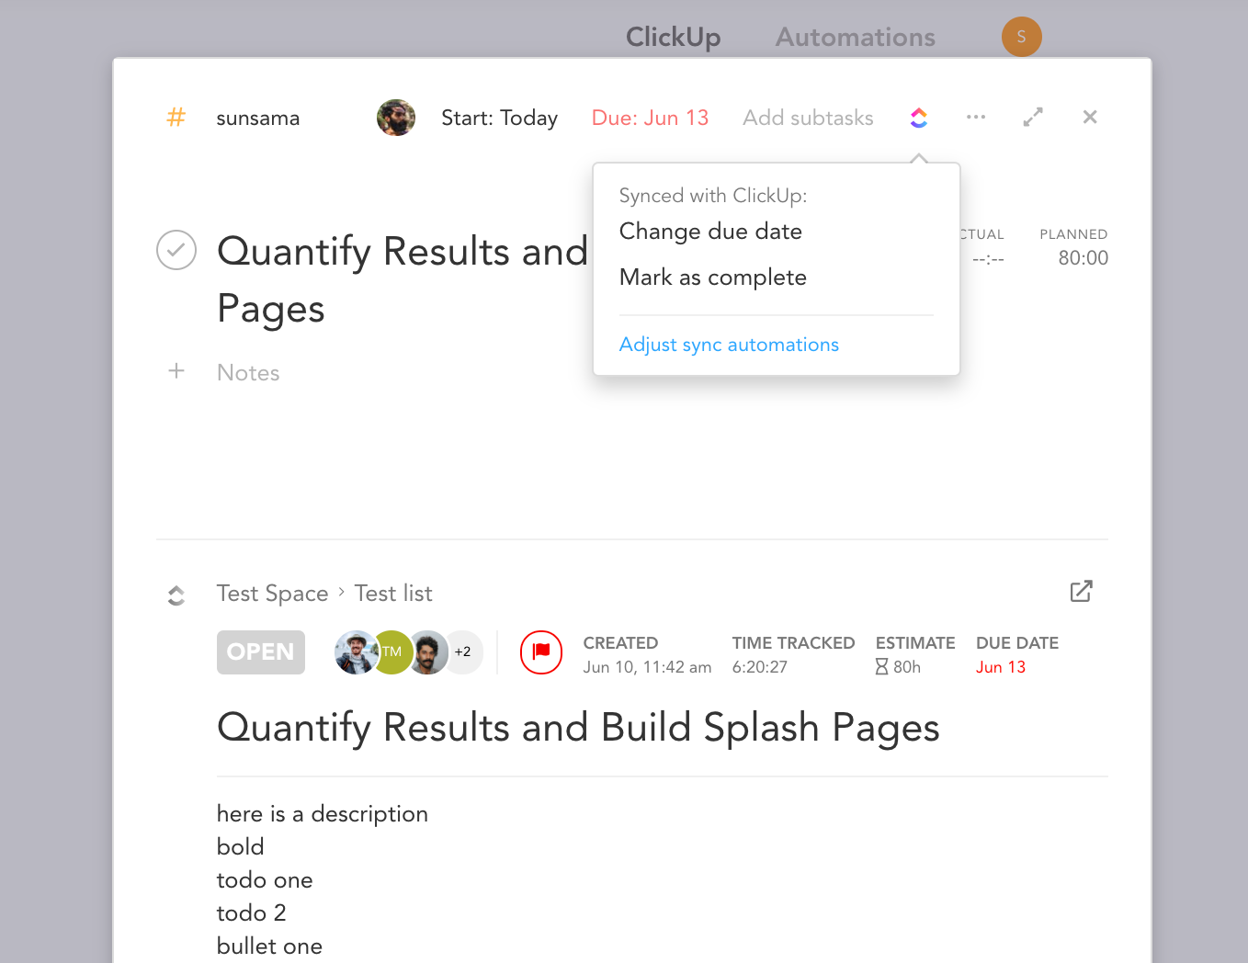Viewport: 1248px width, 963px height.
Task: Set planned time 80:00
Action: [1083, 258]
